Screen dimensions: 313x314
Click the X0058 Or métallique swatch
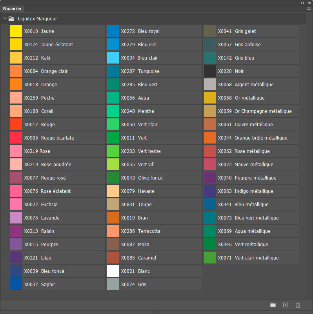point(210,98)
